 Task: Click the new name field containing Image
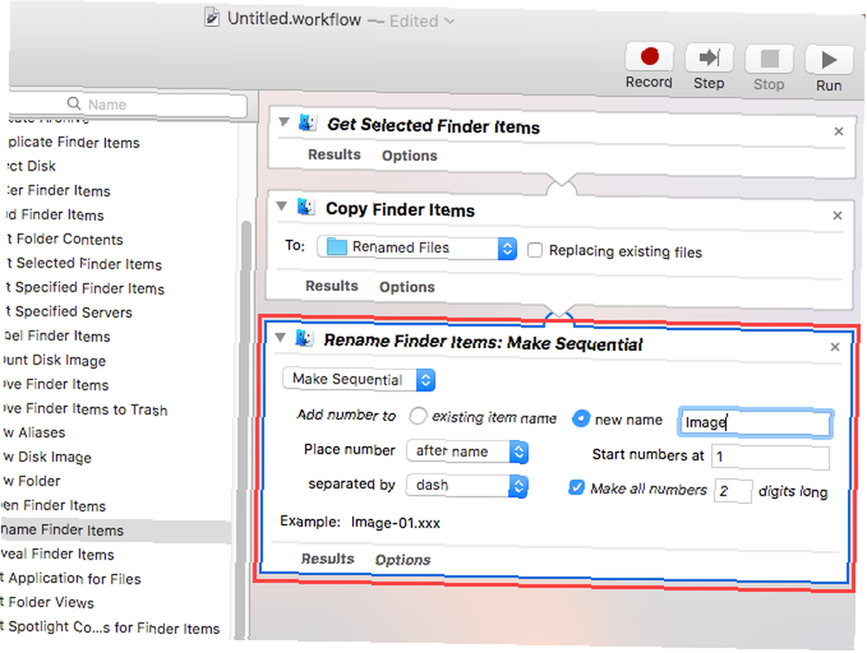pos(755,423)
